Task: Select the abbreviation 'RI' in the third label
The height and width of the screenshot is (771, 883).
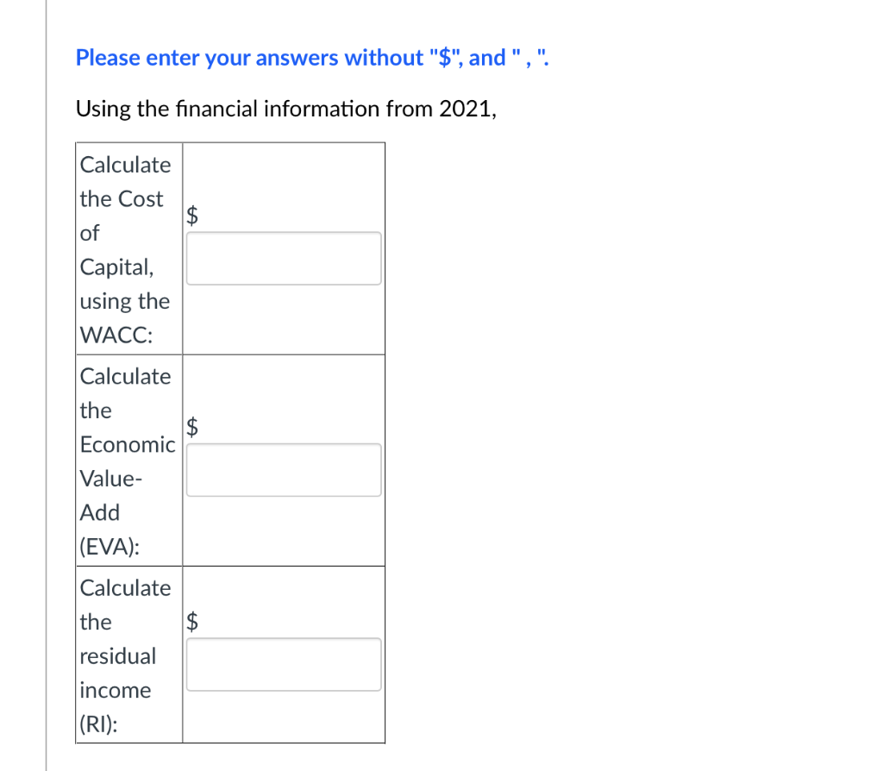Action: click(x=97, y=724)
